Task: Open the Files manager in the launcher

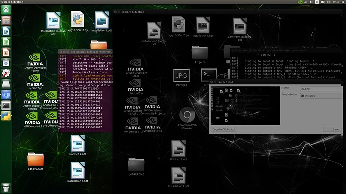Action: (6, 20)
